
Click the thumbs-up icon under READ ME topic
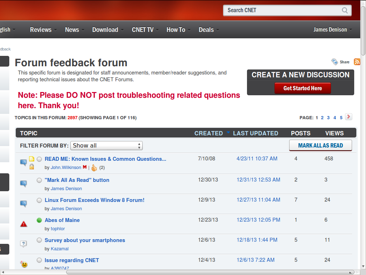[x=94, y=168]
